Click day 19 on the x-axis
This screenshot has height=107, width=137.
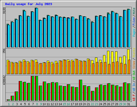coord(80,104)
